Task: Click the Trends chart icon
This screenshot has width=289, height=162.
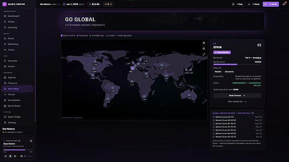Action: pos(5,94)
